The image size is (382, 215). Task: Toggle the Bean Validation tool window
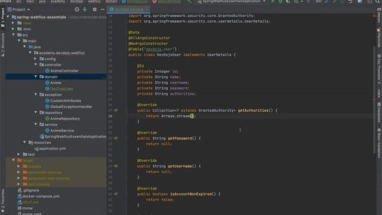pos(379,143)
